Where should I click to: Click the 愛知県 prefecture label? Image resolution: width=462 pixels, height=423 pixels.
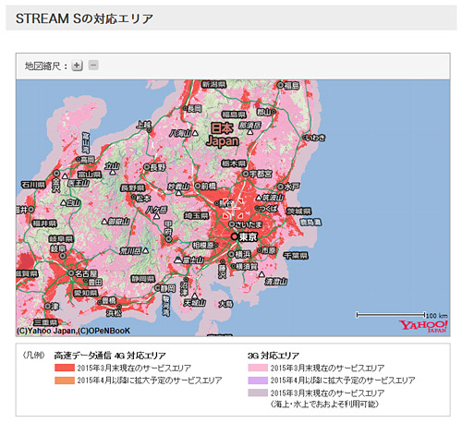(86, 293)
